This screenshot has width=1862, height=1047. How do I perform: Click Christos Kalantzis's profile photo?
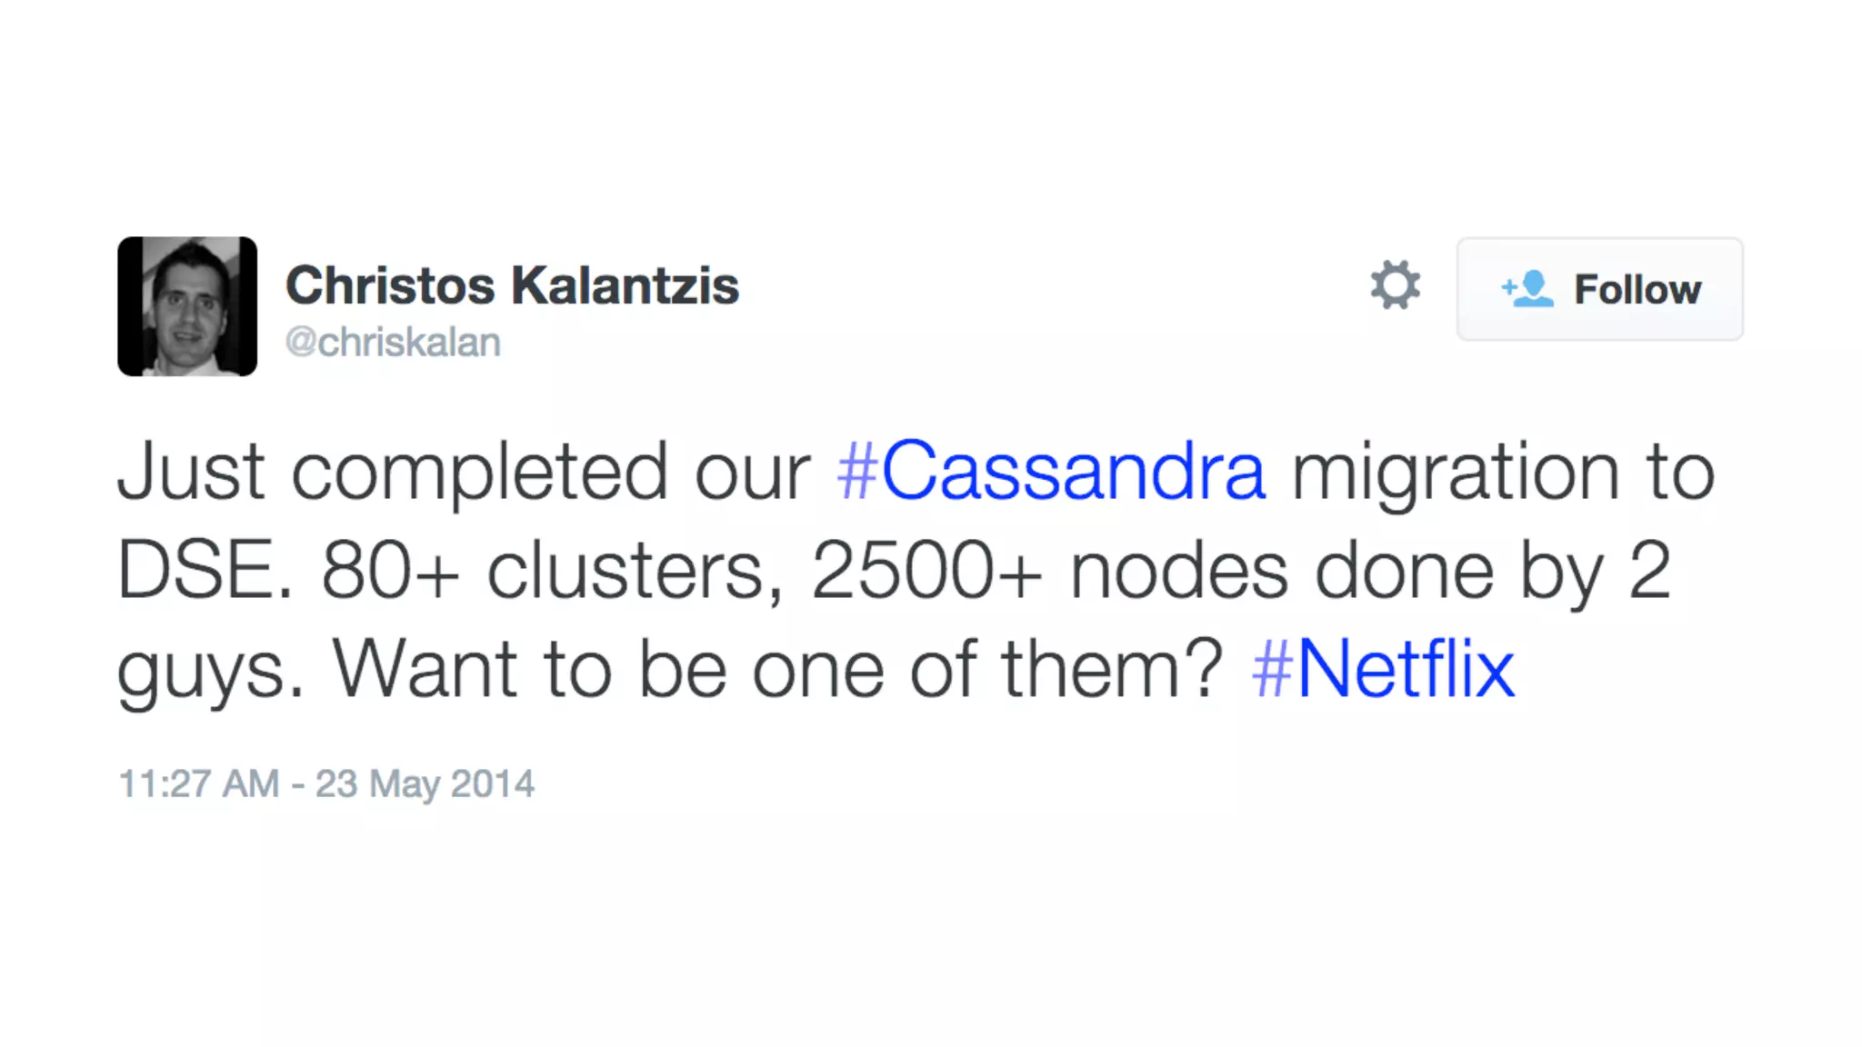(x=187, y=306)
